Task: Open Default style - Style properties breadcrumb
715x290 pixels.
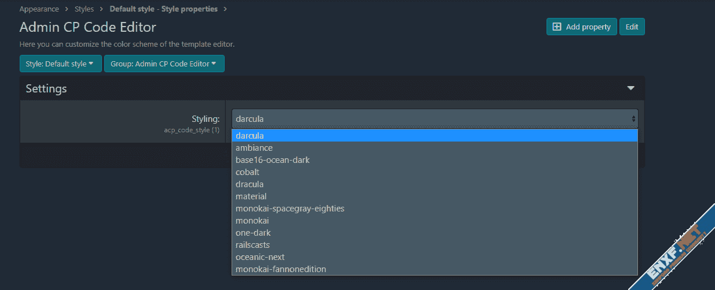Action: (163, 9)
